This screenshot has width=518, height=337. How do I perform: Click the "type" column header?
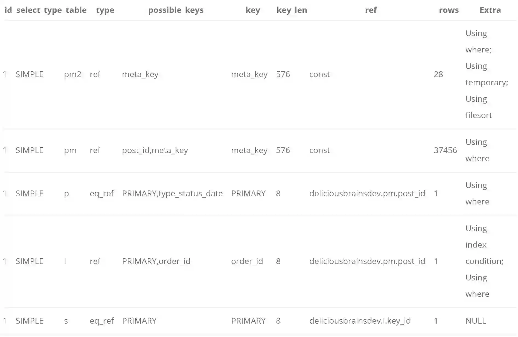coord(105,10)
